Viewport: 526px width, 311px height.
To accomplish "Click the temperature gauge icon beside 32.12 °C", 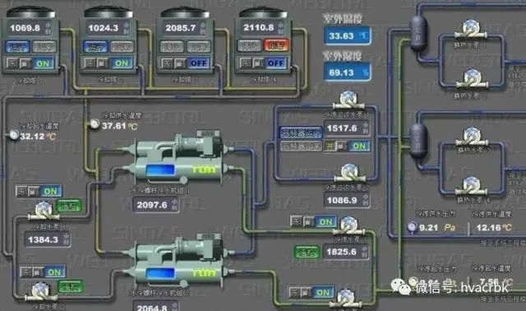I will [14, 135].
